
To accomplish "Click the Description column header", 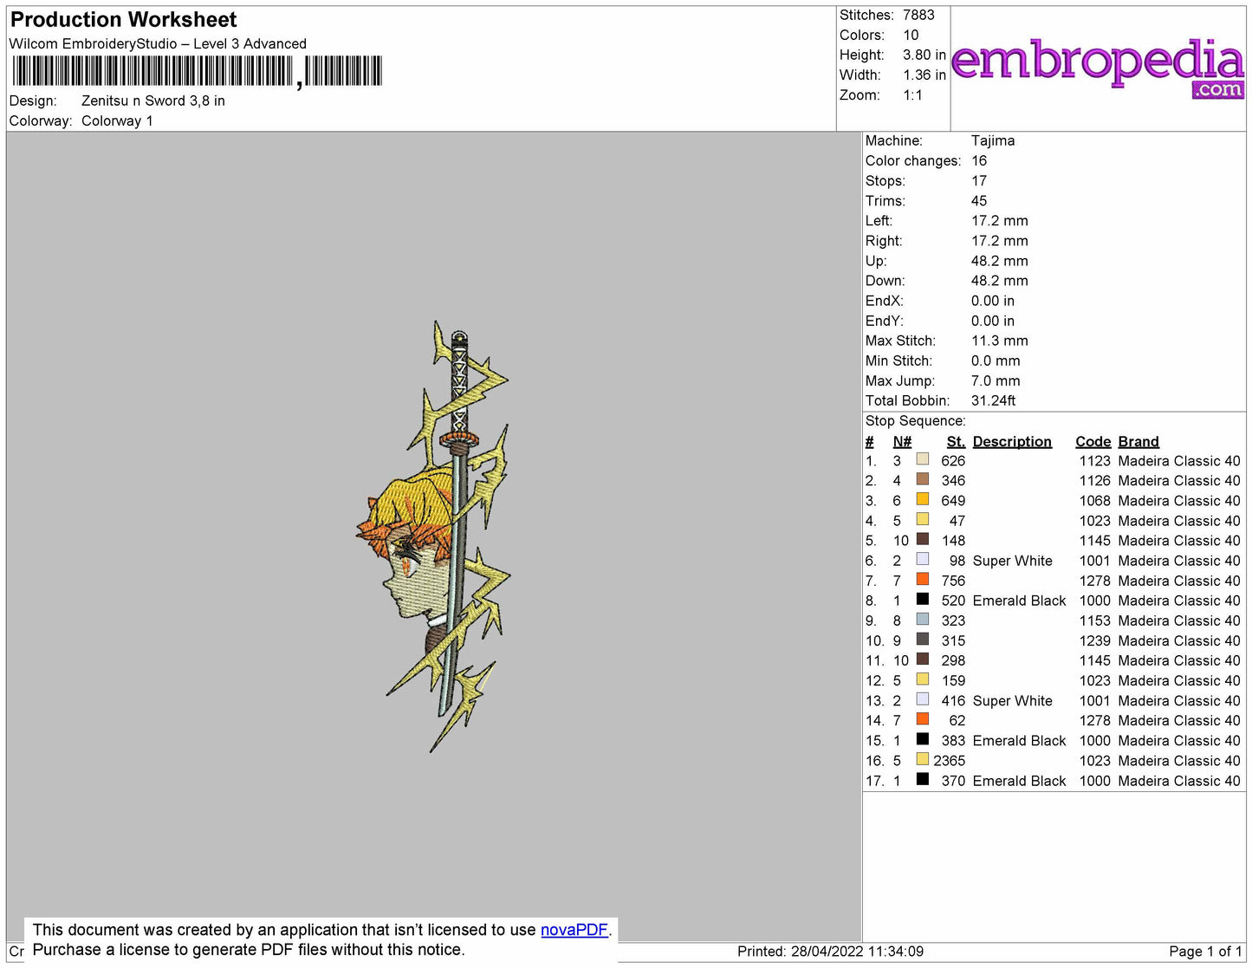I will point(1012,442).
